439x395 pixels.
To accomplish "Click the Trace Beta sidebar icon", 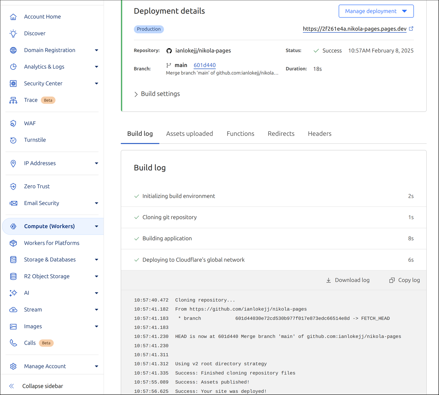I will 13,100.
